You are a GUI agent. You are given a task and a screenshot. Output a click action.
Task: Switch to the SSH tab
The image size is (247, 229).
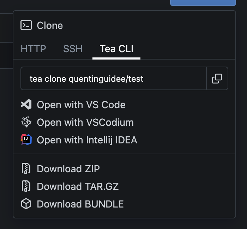coord(73,49)
